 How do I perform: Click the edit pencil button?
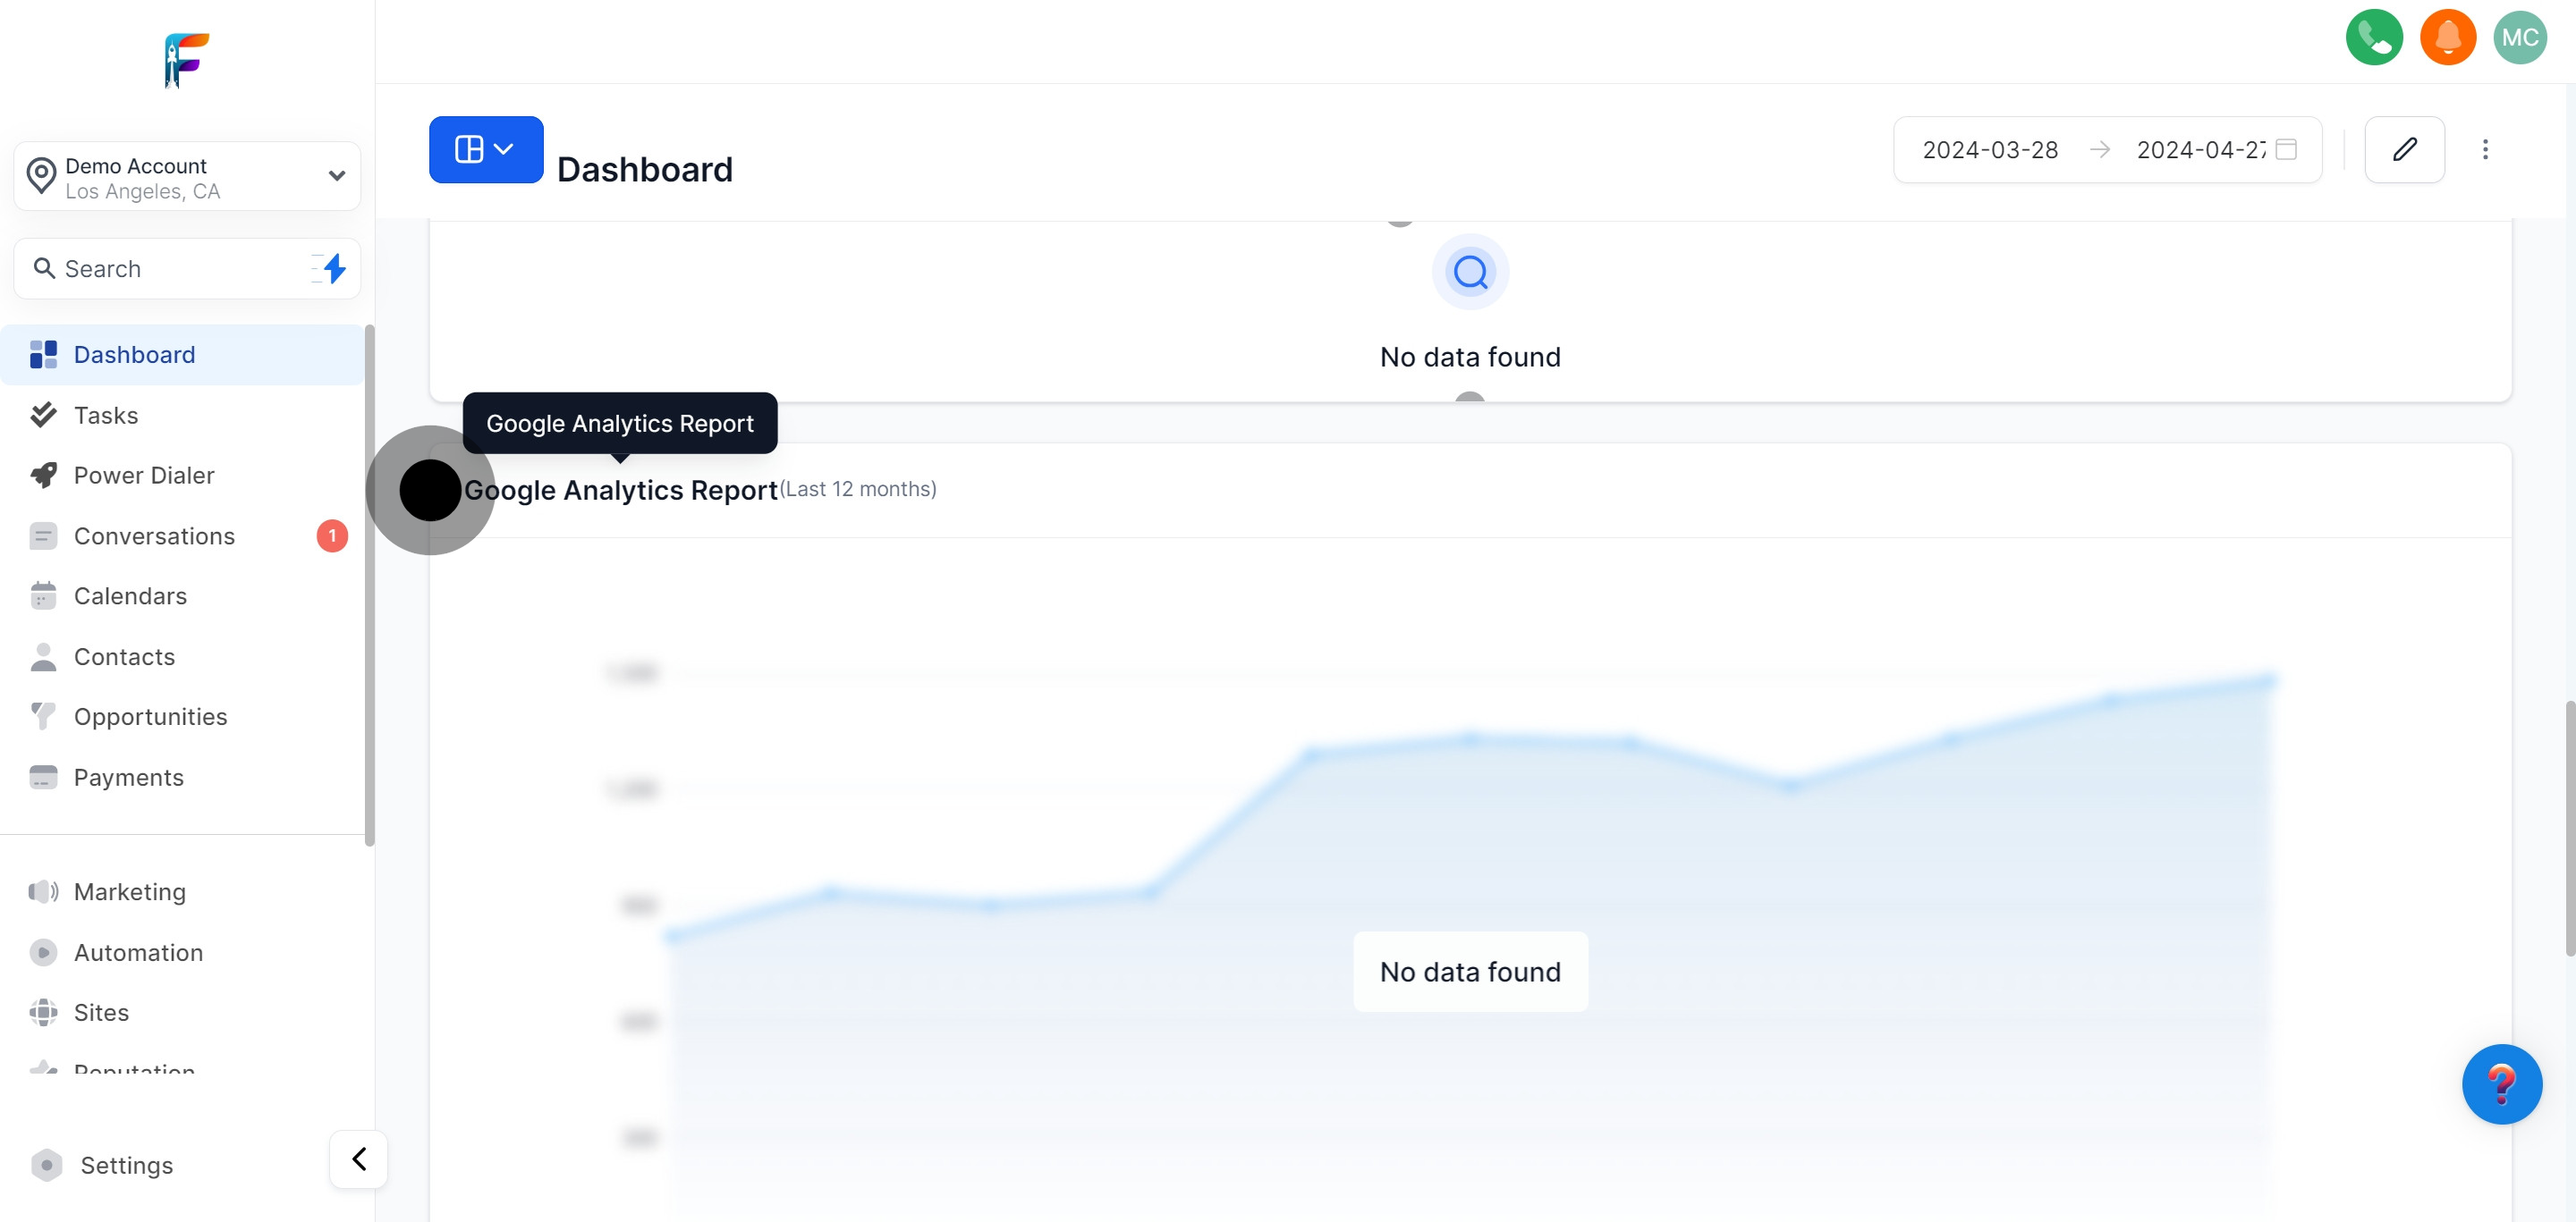2405,149
